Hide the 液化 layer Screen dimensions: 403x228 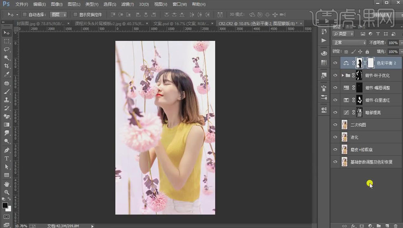coord(335,137)
